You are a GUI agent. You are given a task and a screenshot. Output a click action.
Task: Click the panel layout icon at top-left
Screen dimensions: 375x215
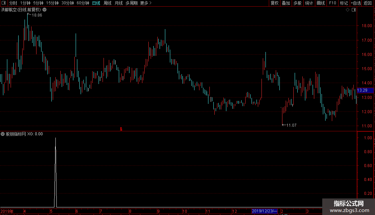click(4, 3)
